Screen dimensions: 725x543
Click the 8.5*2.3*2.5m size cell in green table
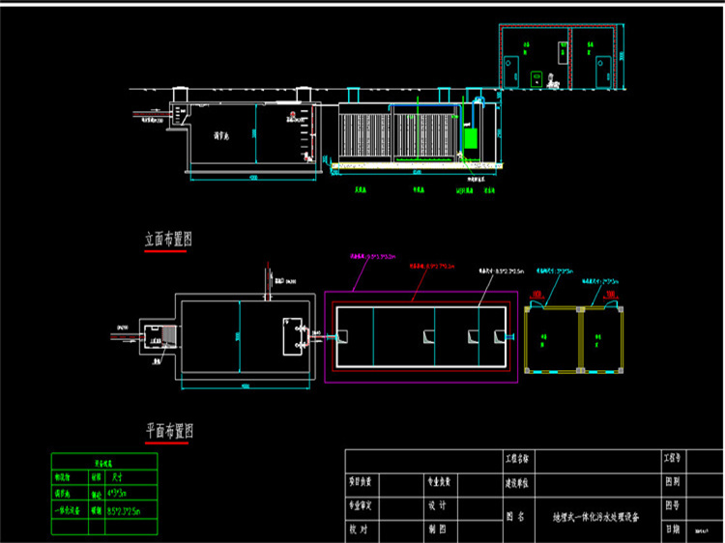[125, 509]
